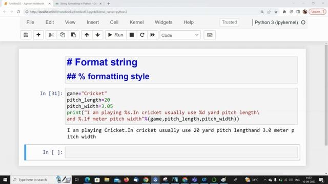Viewport: 328px width, 184px height.
Task: Paste cells below using the clipboard icon
Action: pos(73,35)
